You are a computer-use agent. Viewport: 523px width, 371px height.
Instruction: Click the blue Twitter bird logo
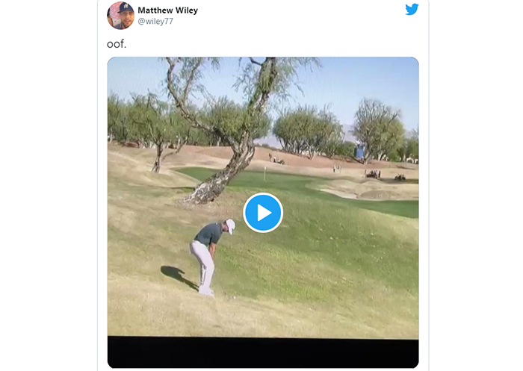412,10
